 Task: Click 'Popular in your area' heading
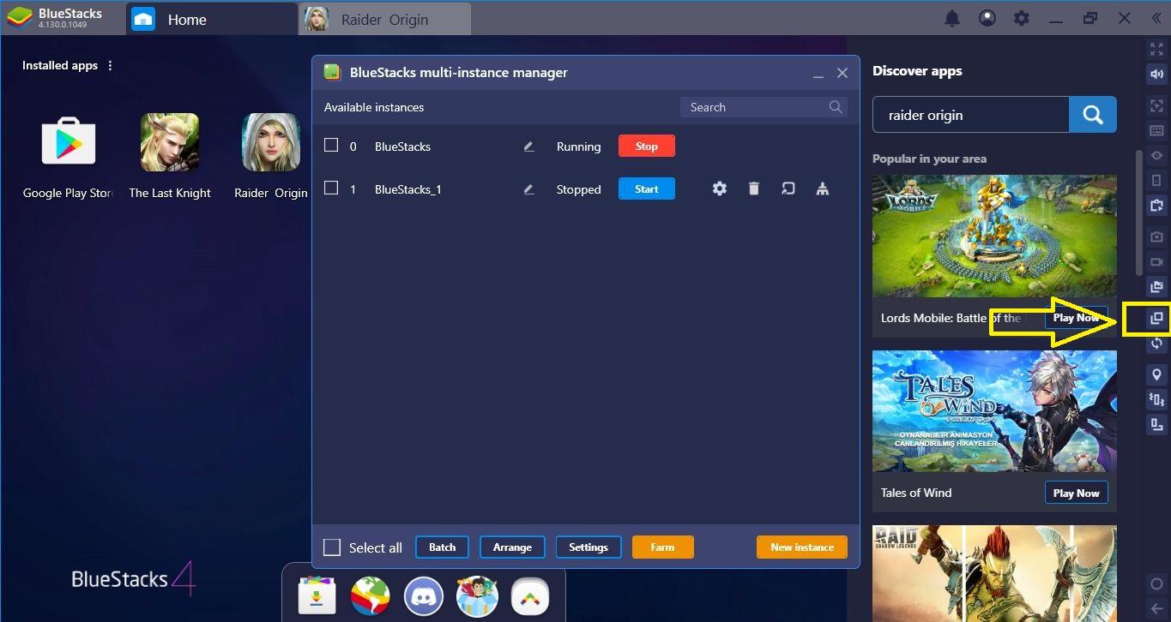[929, 158]
